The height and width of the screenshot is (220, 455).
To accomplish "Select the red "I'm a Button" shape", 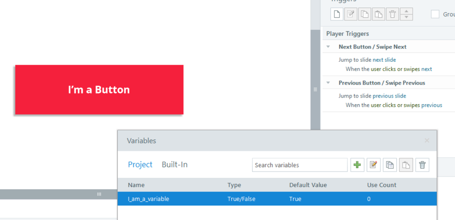I will tap(99, 90).
